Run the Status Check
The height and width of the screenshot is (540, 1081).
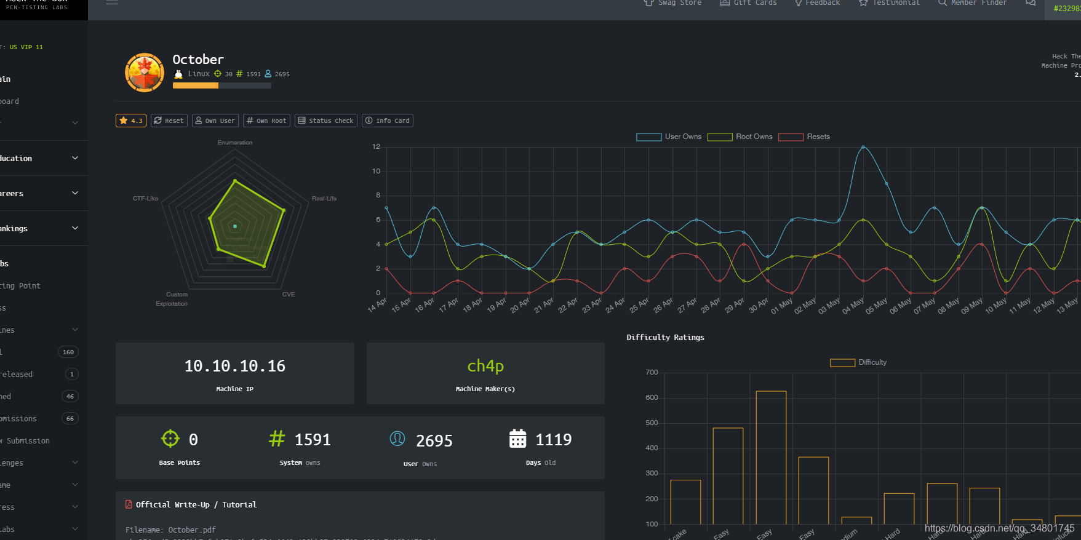point(326,121)
